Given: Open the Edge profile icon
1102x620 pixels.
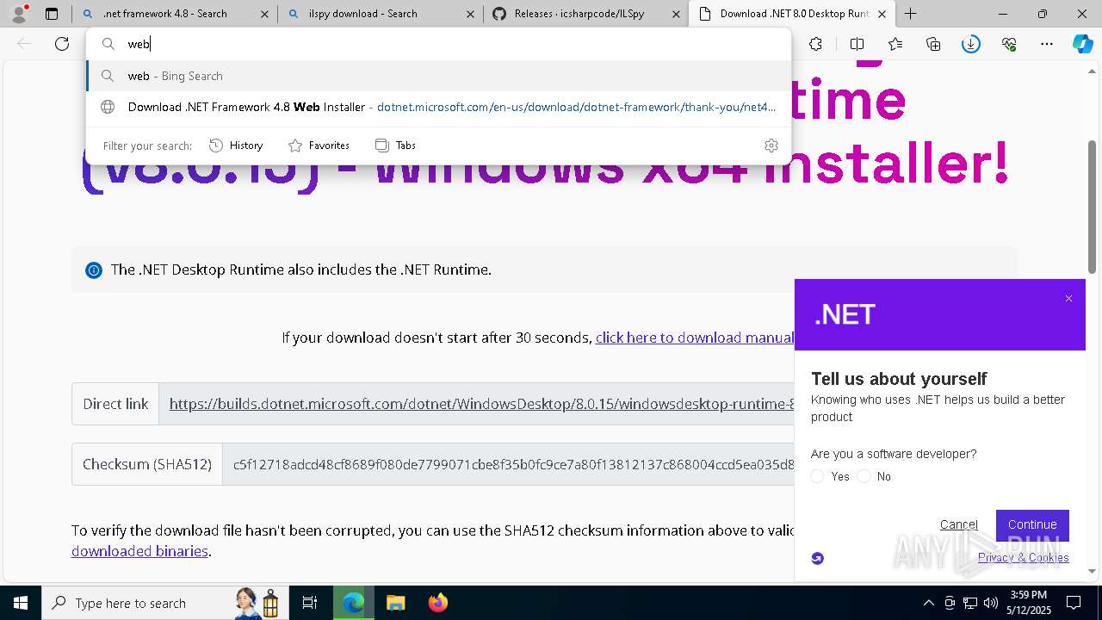Looking at the screenshot, I should 19,14.
